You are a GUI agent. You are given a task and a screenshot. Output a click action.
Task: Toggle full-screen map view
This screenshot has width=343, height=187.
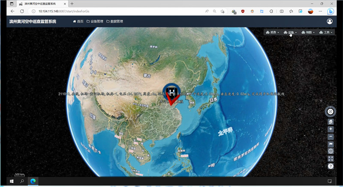click(x=331, y=159)
